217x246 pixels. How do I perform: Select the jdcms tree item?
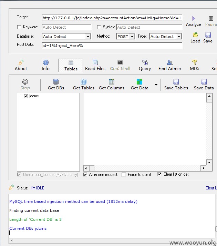(x=34, y=96)
